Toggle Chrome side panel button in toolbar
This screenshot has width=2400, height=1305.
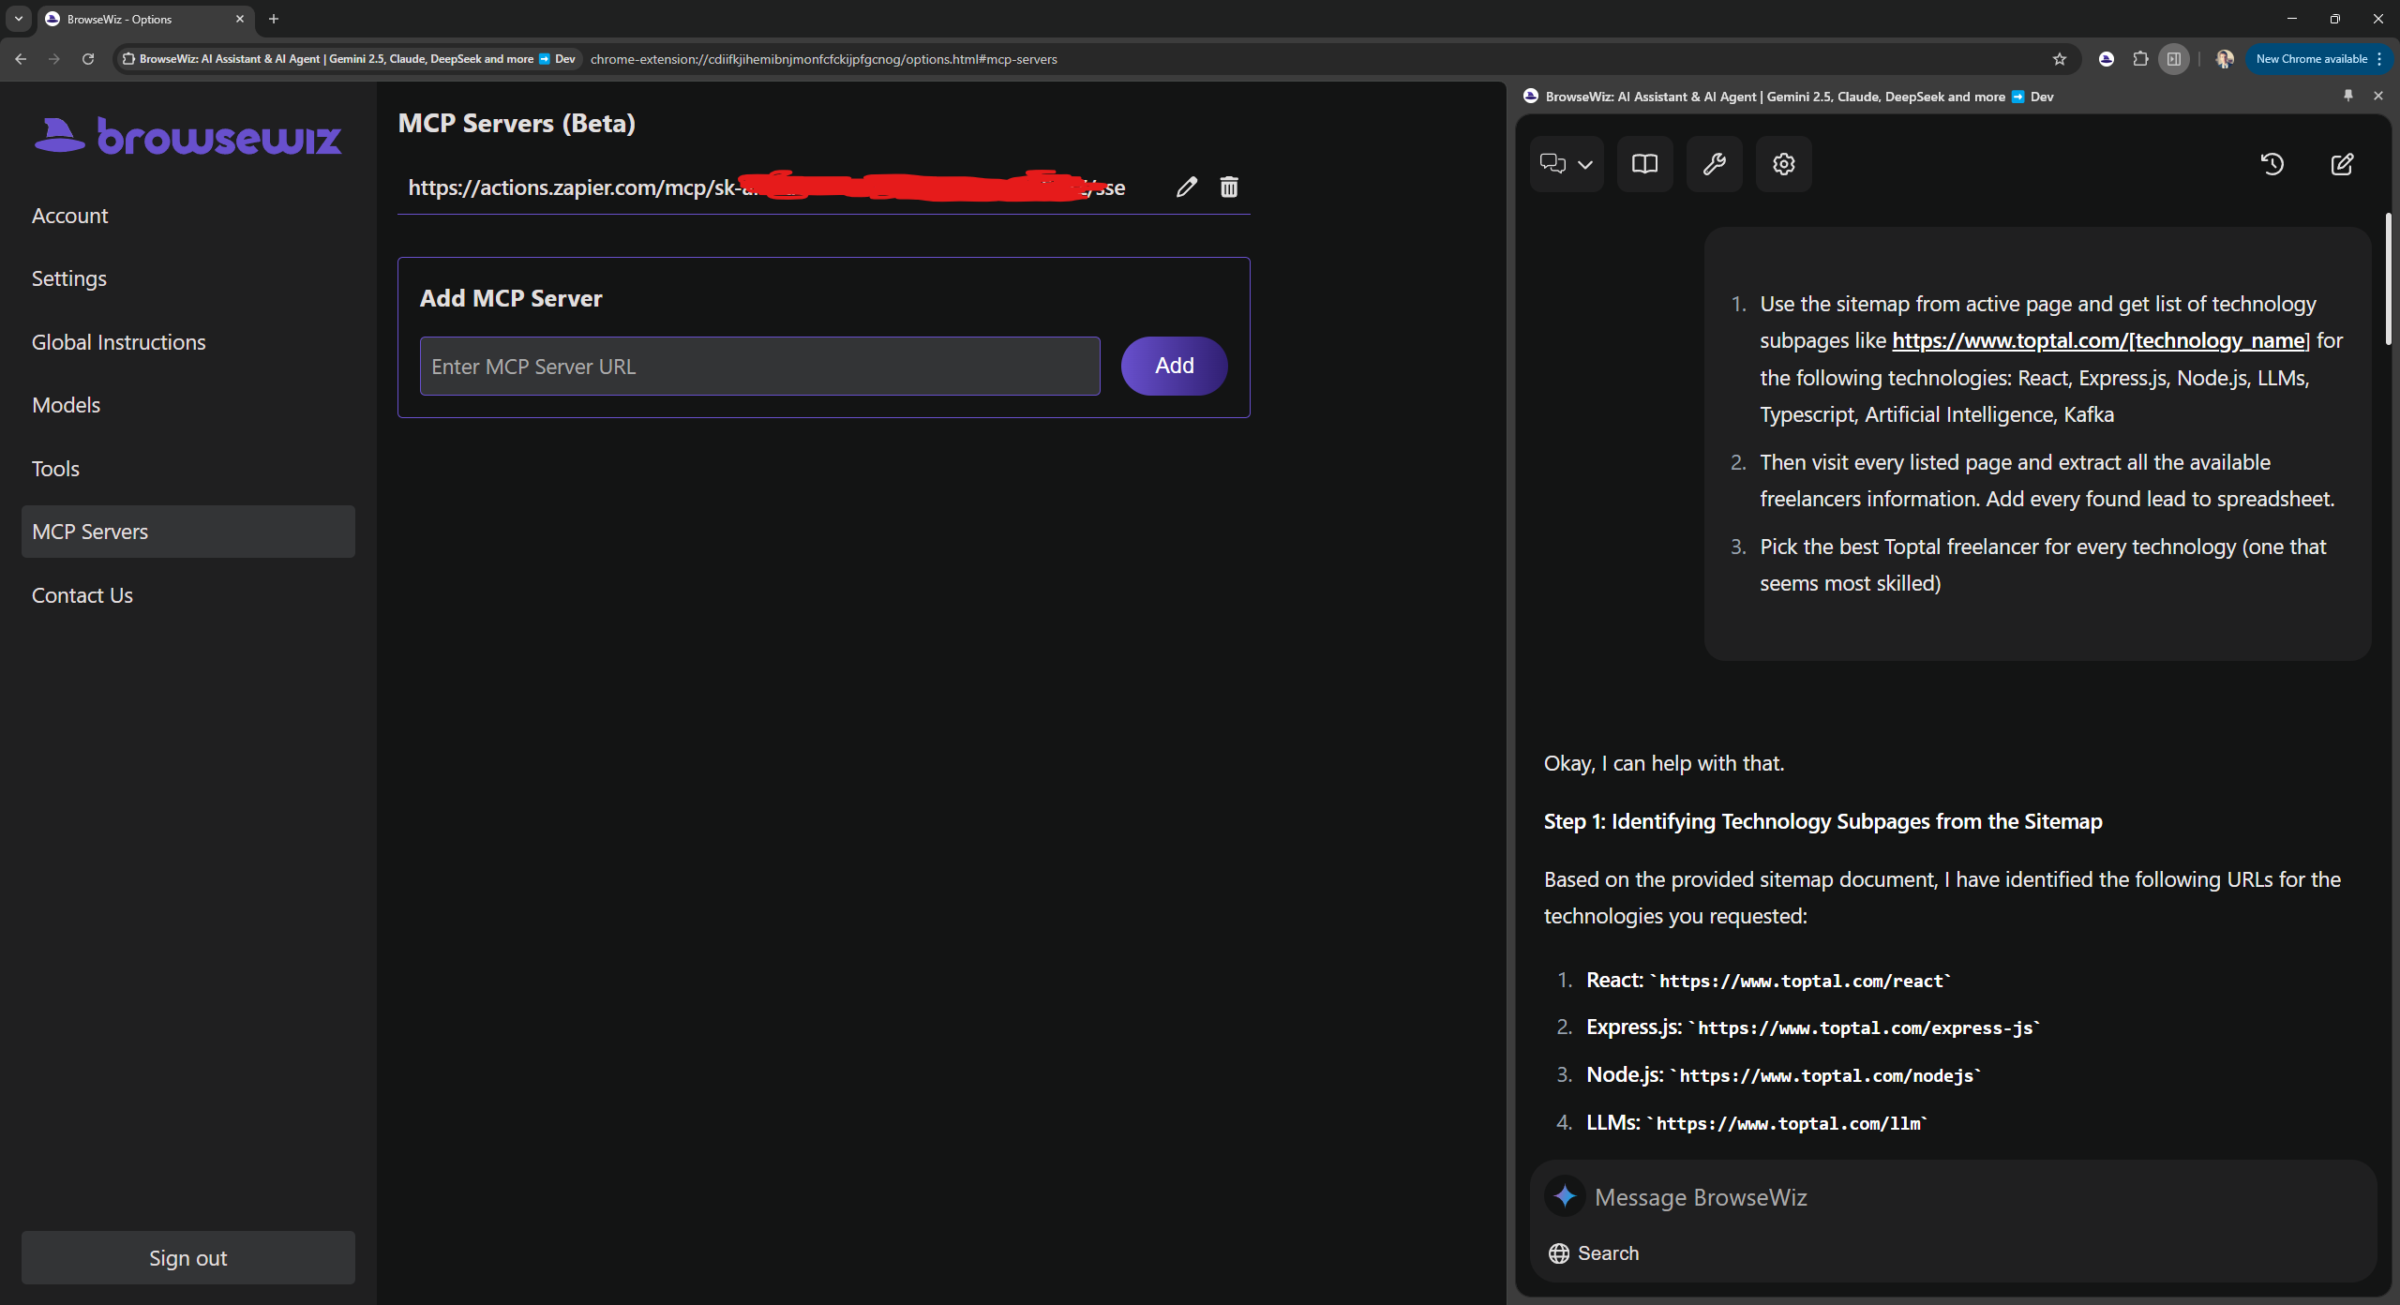click(x=2173, y=59)
